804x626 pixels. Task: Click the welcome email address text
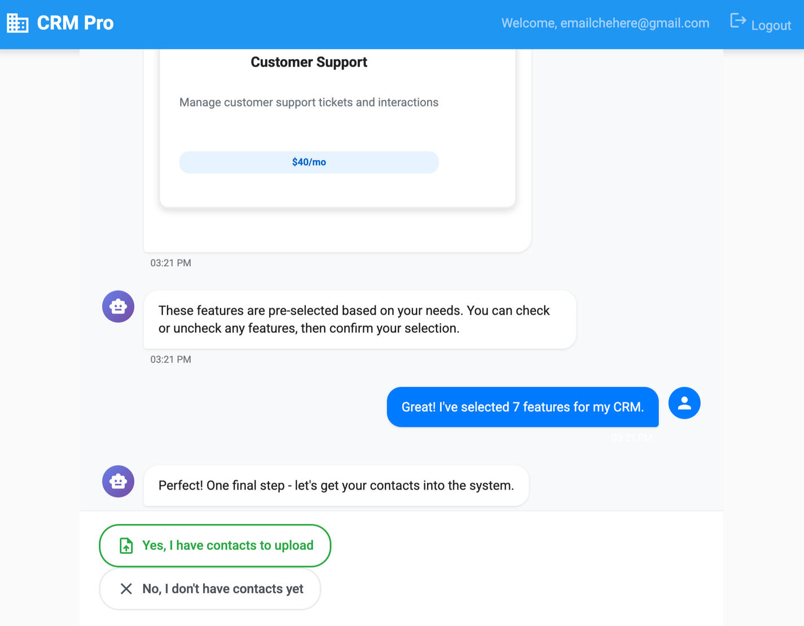[x=605, y=23]
